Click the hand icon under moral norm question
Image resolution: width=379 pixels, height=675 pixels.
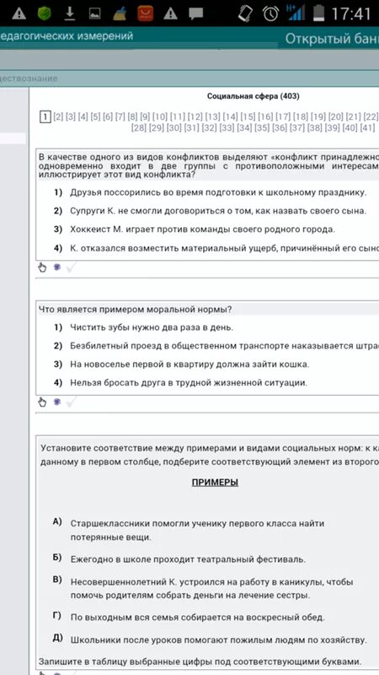(42, 402)
